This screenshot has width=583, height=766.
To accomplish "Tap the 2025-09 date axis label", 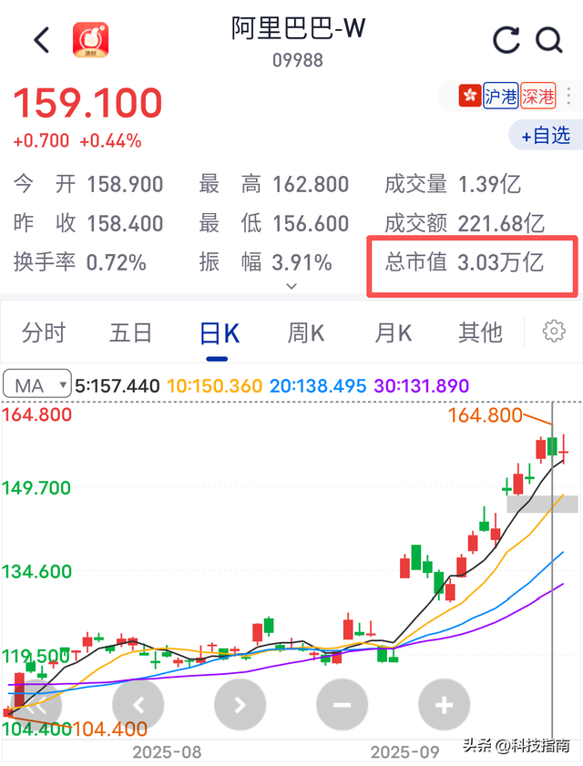I will 405,752.
